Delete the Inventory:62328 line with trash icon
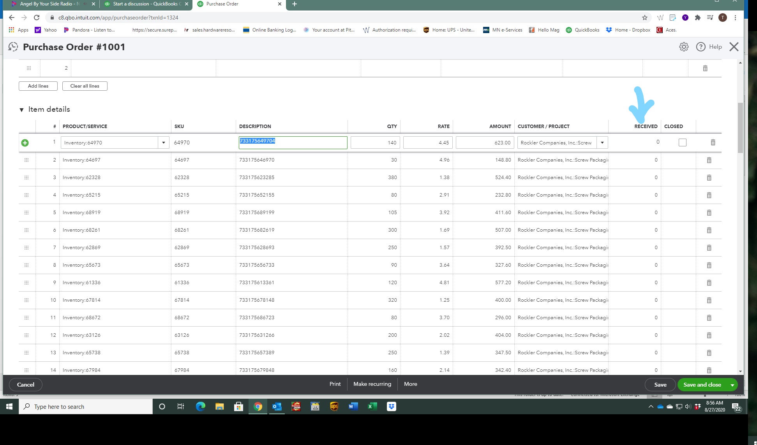This screenshot has width=757, height=445. coord(709,177)
